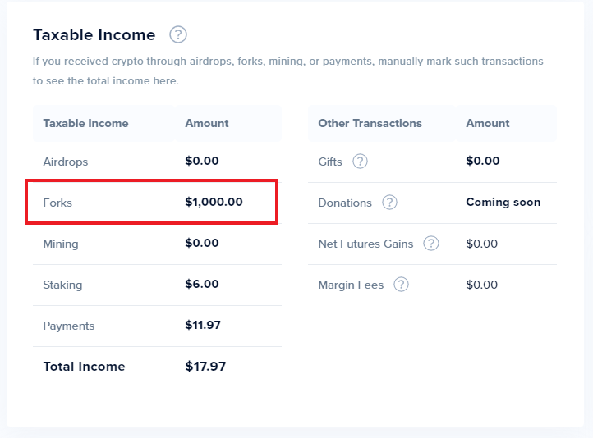Click the Margin Fees help icon

401,285
